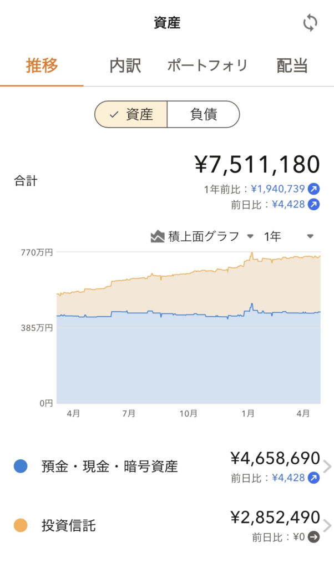Expand the 預金・現金・暗号資産 row chevron
The image size is (334, 568).
(x=327, y=466)
